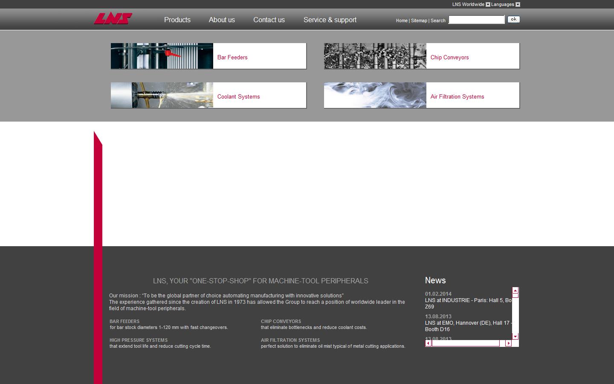Viewport: 614px width, 384px height.
Task: Click the Chip Conveyors product image
Action: point(374,56)
